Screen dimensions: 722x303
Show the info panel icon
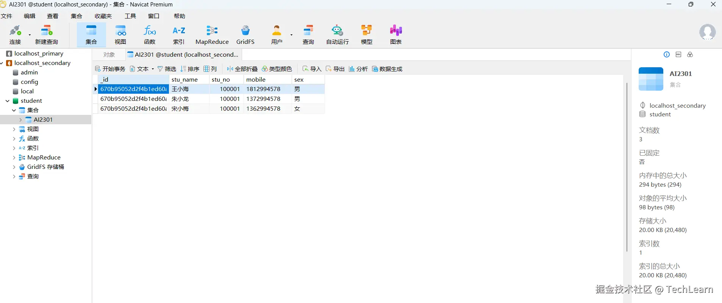click(667, 54)
